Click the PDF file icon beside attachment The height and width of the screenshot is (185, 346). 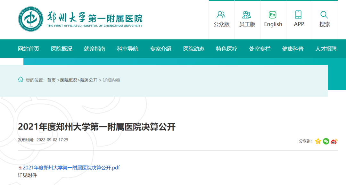click(20, 168)
